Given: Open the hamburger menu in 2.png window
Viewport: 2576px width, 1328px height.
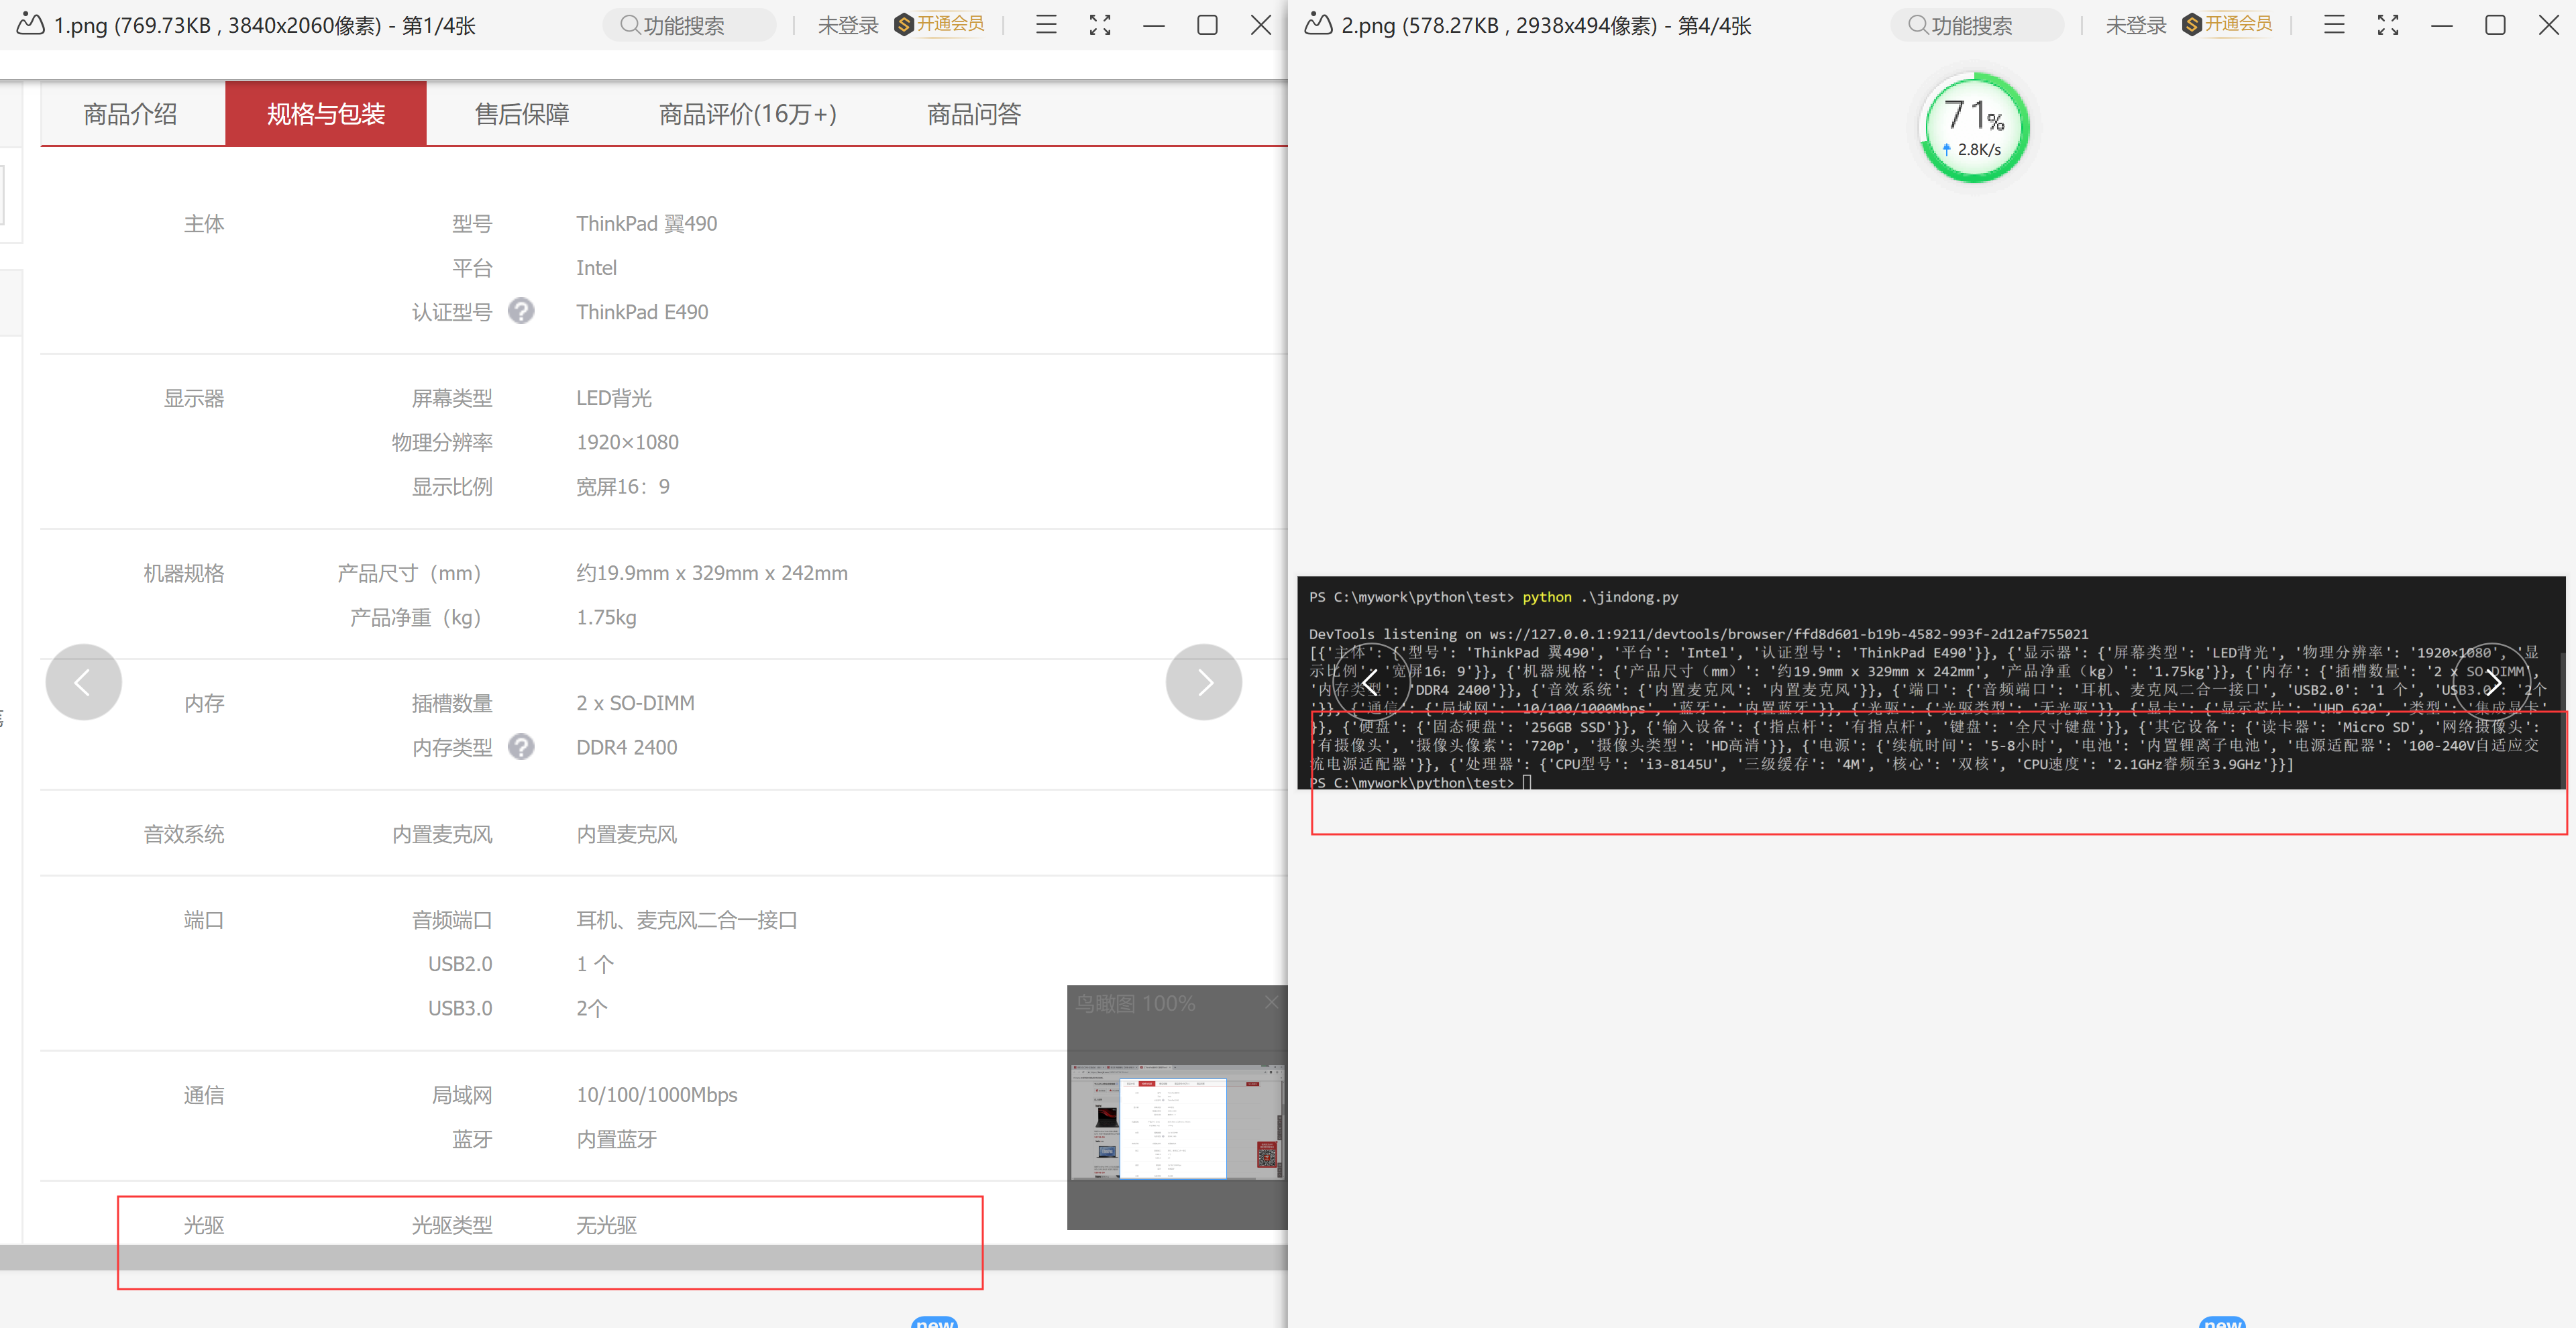Looking at the screenshot, I should tap(2334, 25).
